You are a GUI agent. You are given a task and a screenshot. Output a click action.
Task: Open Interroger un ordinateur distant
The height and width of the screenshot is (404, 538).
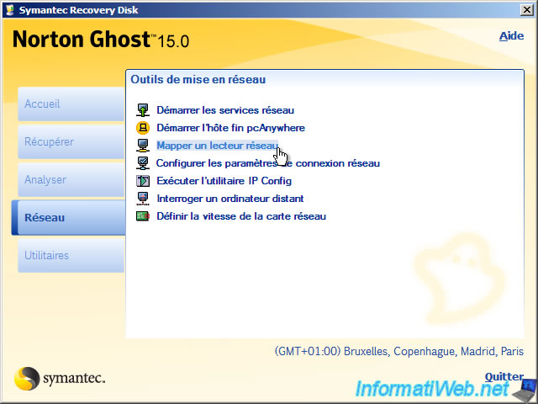pyautogui.click(x=230, y=199)
